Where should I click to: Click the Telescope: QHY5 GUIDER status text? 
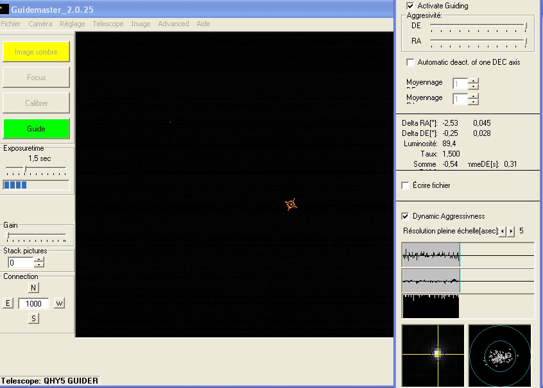click(x=49, y=381)
